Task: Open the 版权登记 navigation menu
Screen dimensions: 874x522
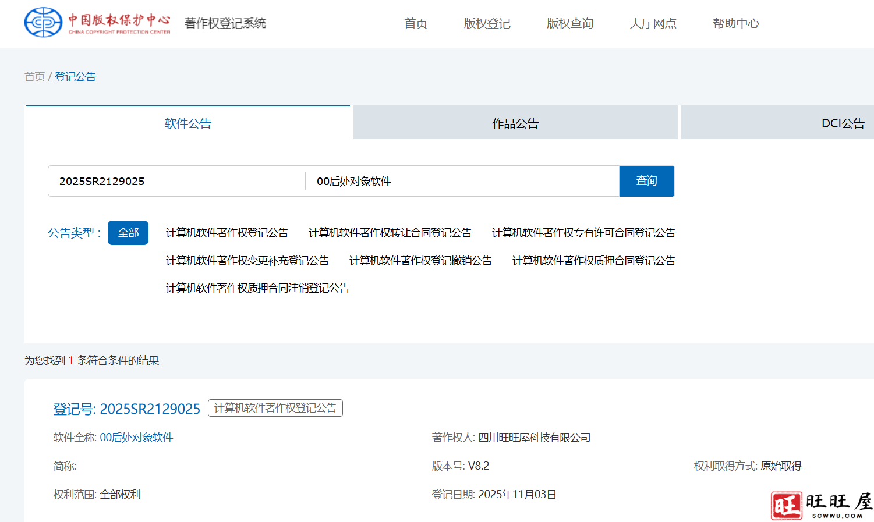Action: click(x=487, y=23)
